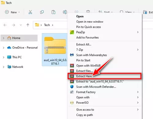The height and width of the screenshot is (119, 153).
Task: Open the New dropdown arrow
Action: click(x=19, y=12)
